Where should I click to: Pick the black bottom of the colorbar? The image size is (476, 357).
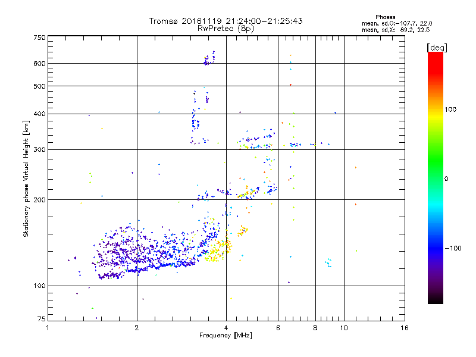[x=436, y=299]
